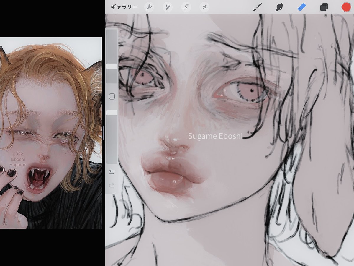Tap the split view divider handle

click(x=104, y=133)
